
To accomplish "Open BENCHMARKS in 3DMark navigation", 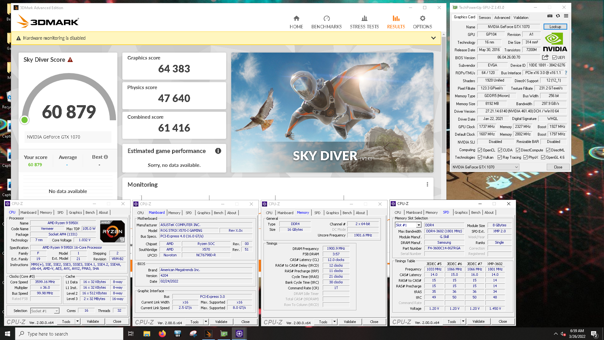I will 327,22.
